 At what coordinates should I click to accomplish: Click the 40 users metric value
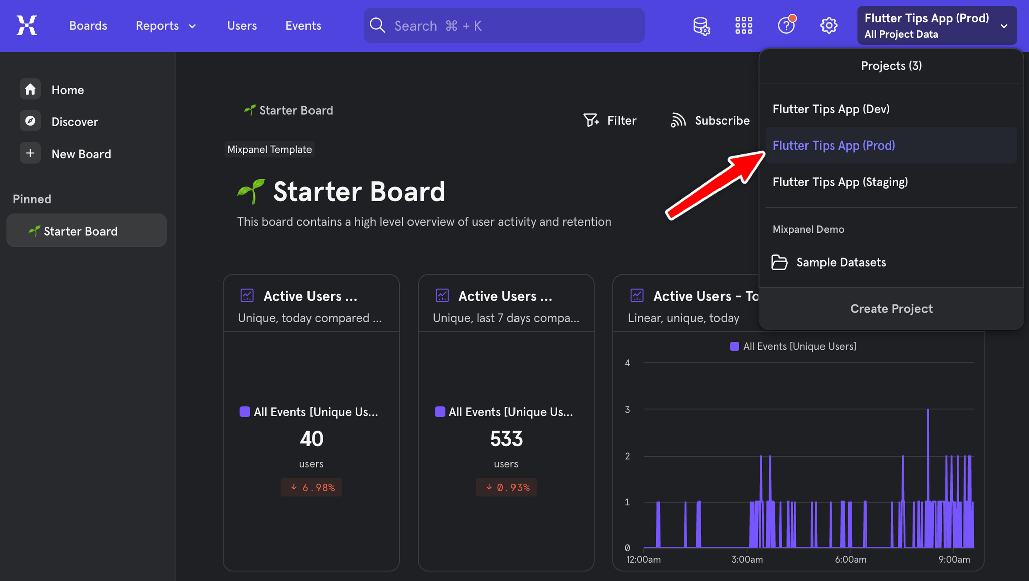[x=311, y=439]
